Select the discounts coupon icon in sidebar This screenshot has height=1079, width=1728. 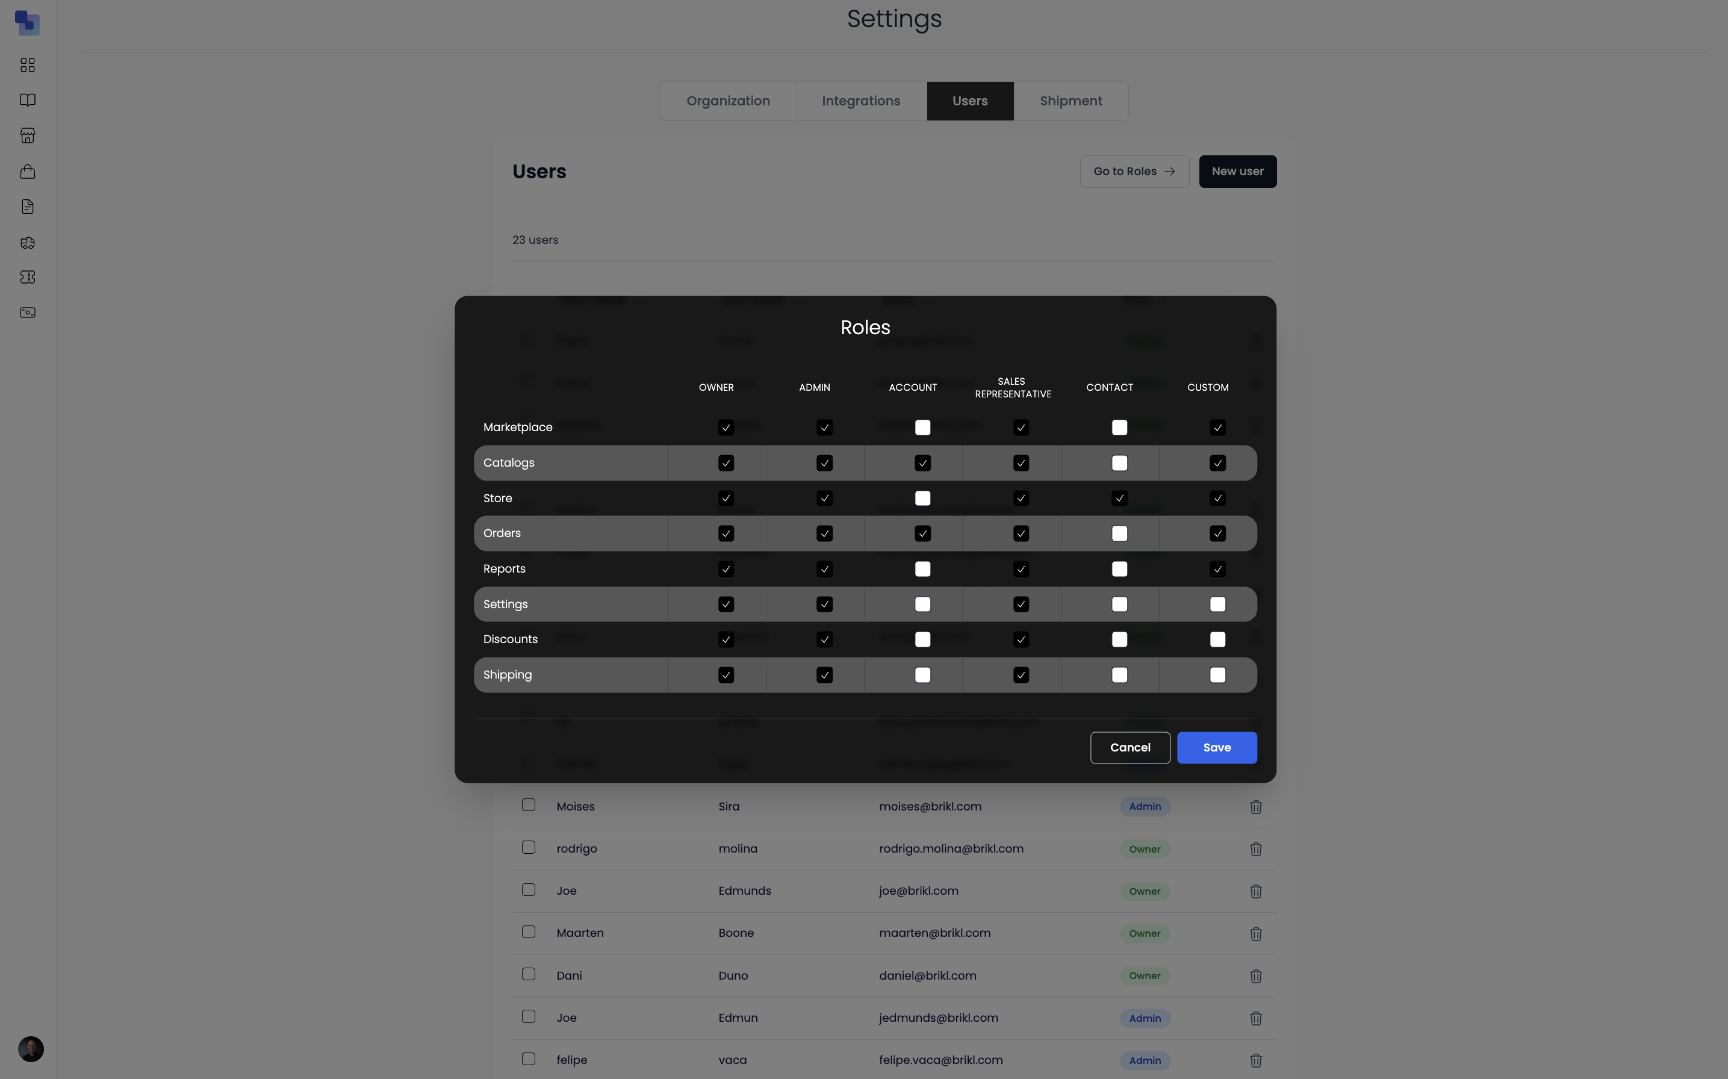coord(28,277)
